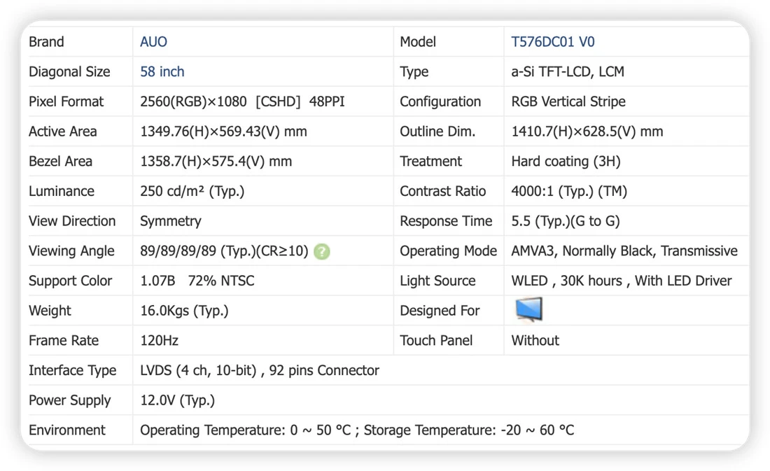Click the Support Color 1.07B value

(157, 281)
